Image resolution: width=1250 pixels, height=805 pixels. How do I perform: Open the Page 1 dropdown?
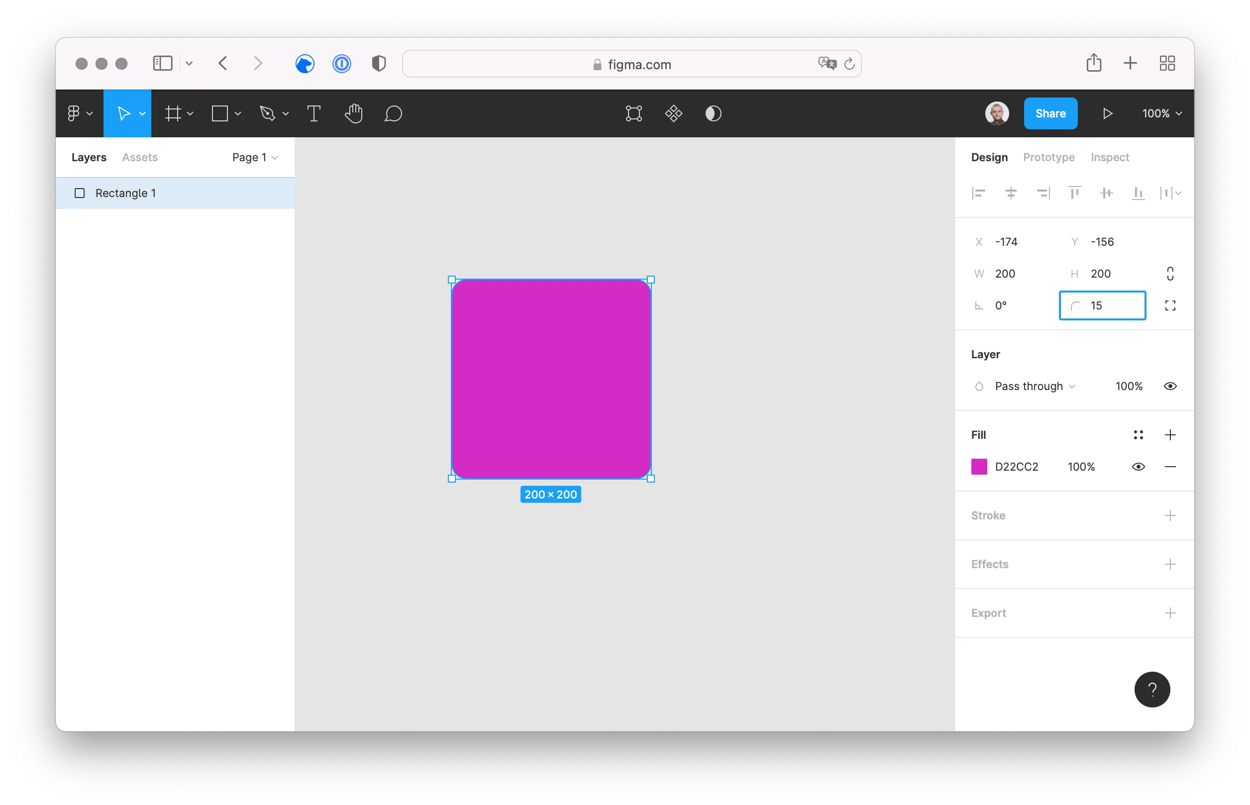(254, 157)
